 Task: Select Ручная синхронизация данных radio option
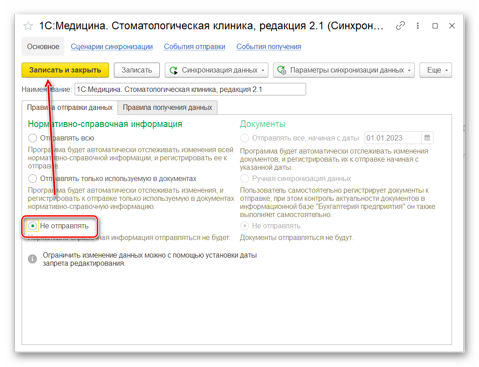(x=296, y=178)
